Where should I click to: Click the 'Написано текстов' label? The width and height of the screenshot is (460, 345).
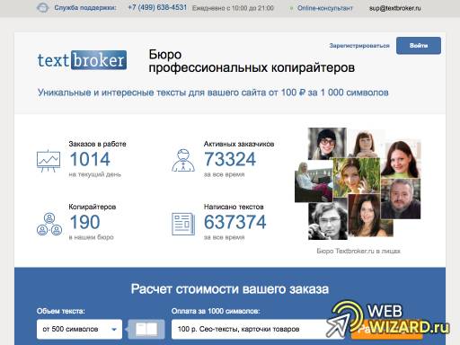[x=234, y=207]
